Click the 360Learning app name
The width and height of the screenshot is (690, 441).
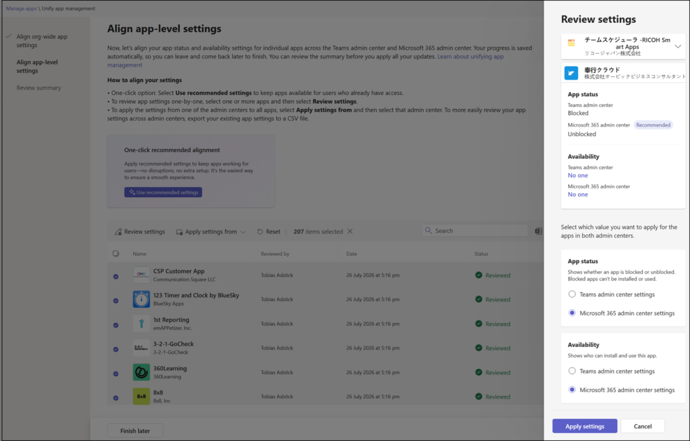(170, 368)
